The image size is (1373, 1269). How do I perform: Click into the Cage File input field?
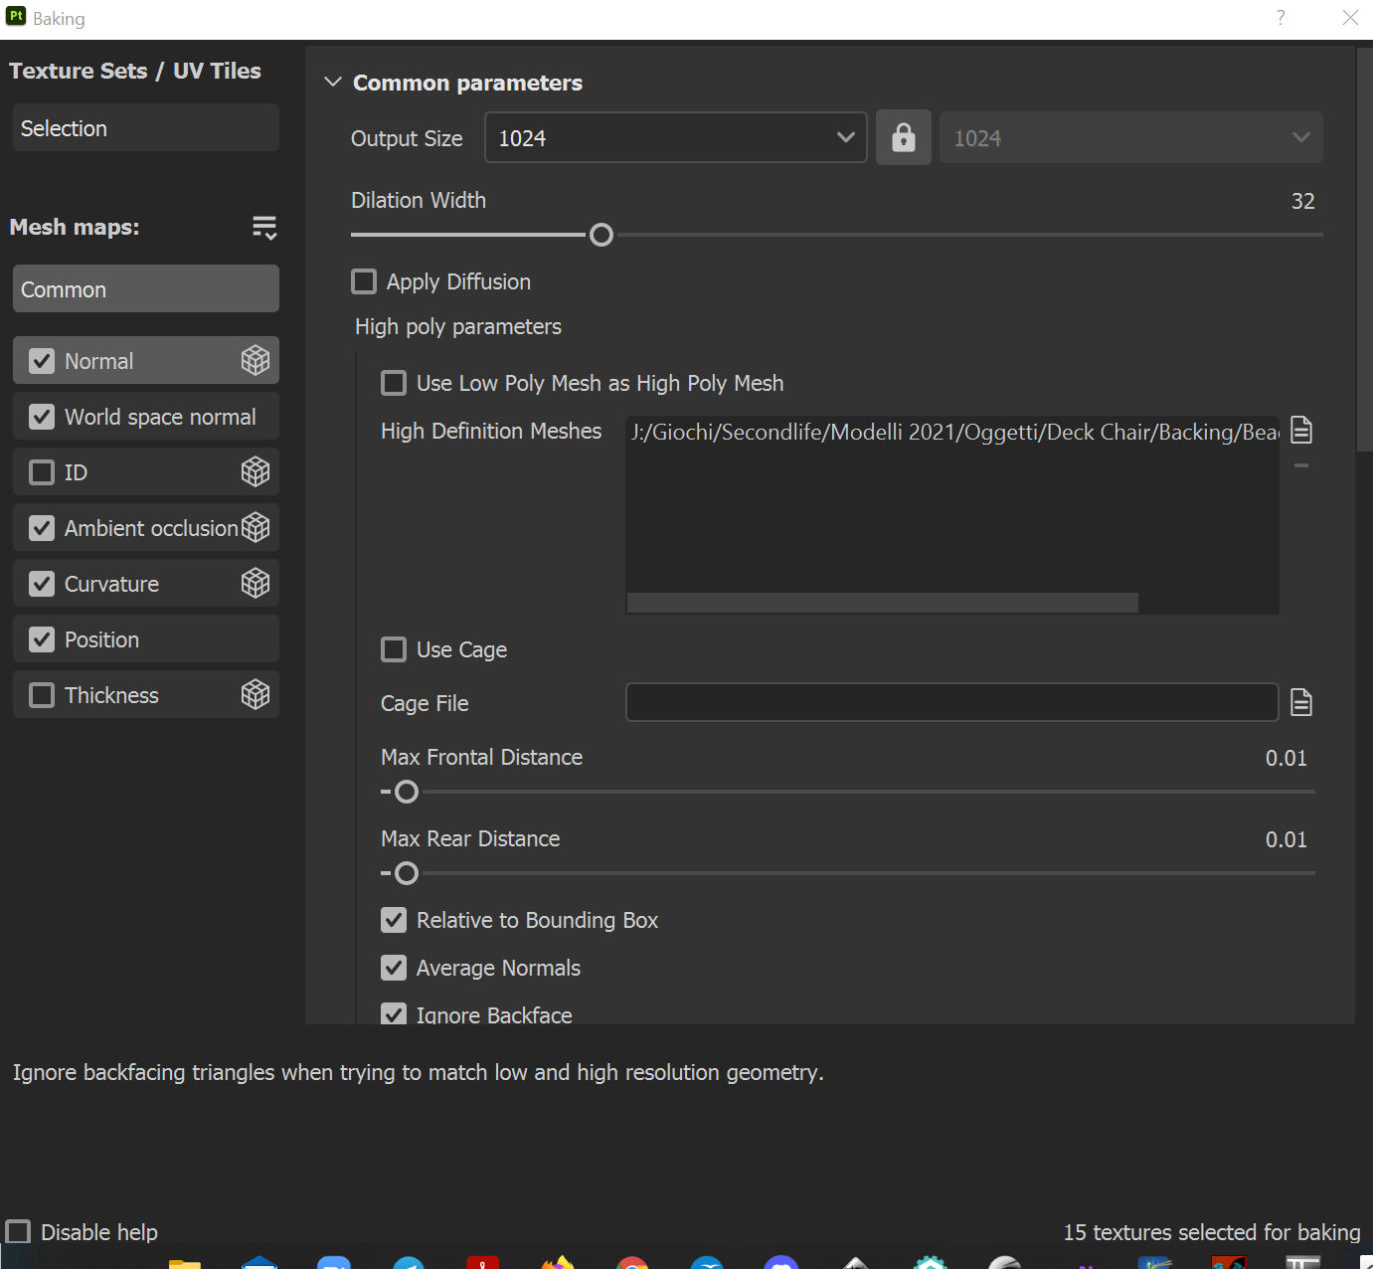tap(951, 702)
